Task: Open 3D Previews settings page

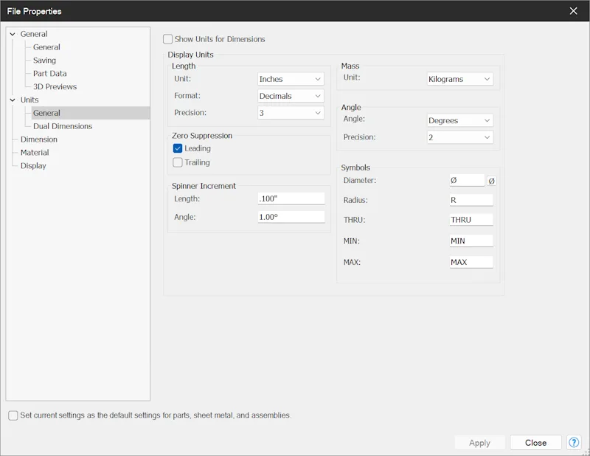Action: point(55,86)
